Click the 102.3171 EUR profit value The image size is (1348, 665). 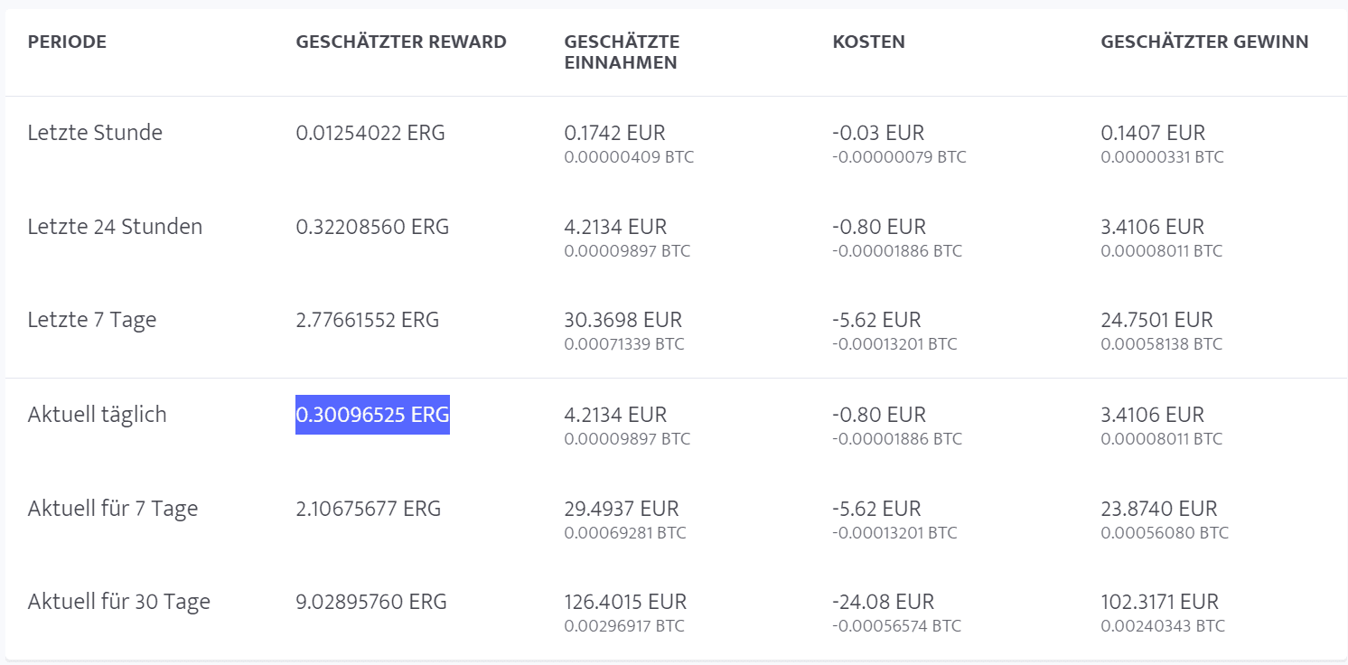pos(1160,602)
